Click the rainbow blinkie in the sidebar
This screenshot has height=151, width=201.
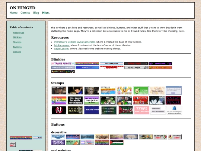[21, 138]
